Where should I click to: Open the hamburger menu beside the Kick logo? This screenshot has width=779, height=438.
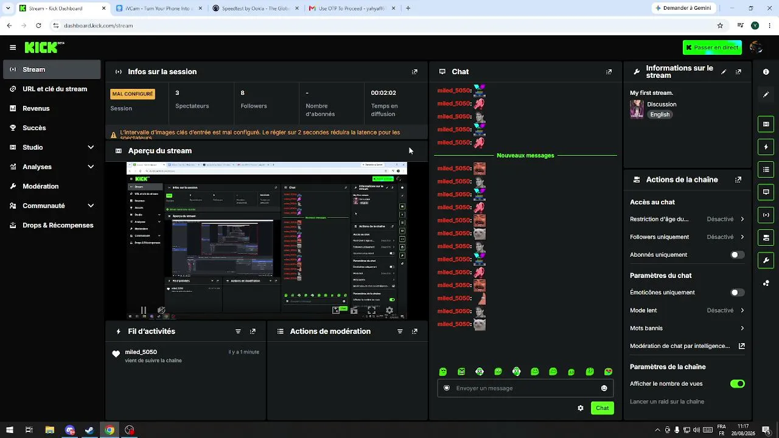coord(13,47)
